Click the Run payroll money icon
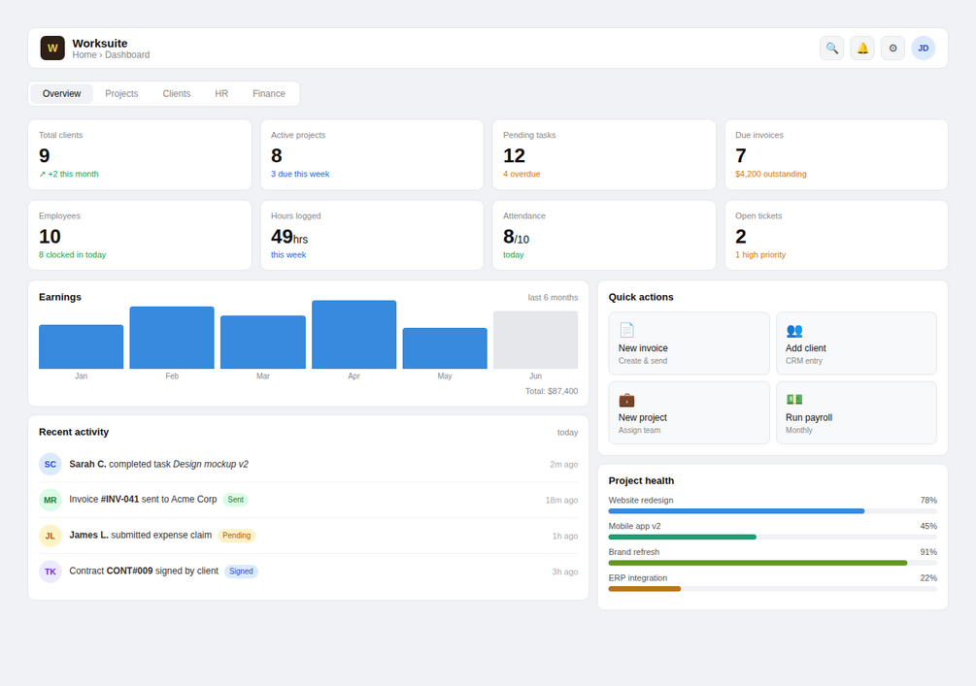 tap(794, 400)
